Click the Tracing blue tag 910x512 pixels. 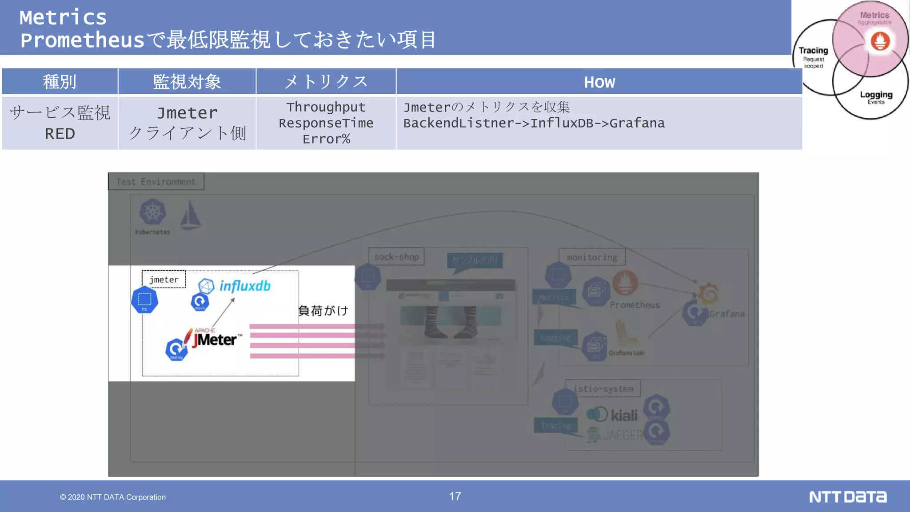(x=556, y=426)
